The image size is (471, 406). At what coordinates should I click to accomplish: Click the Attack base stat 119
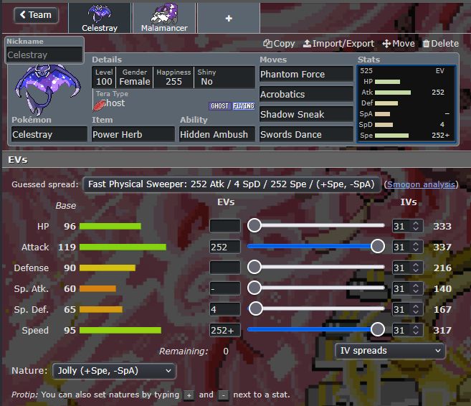point(67,247)
